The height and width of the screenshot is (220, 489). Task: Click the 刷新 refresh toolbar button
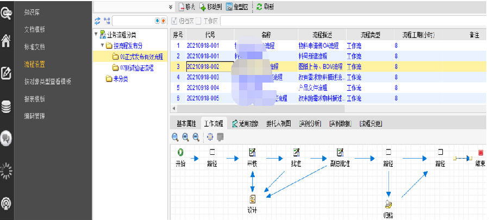265,7
